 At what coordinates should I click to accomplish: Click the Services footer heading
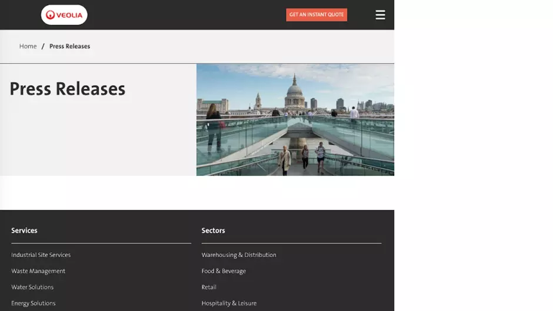24,230
